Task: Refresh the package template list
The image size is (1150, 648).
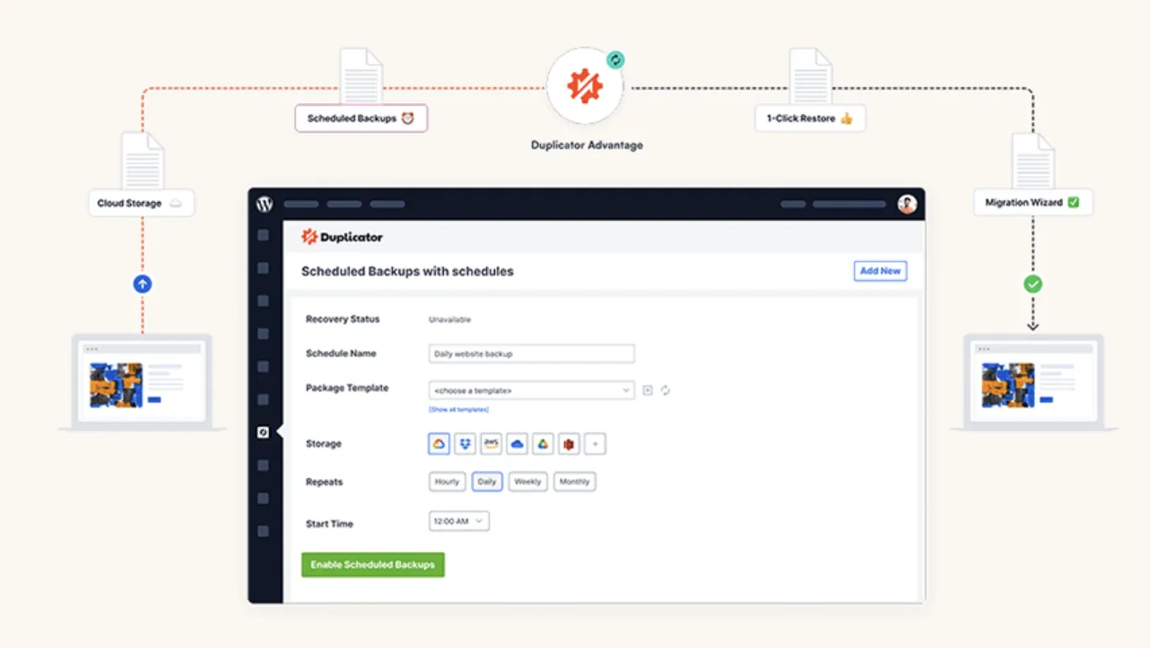Action: [666, 390]
